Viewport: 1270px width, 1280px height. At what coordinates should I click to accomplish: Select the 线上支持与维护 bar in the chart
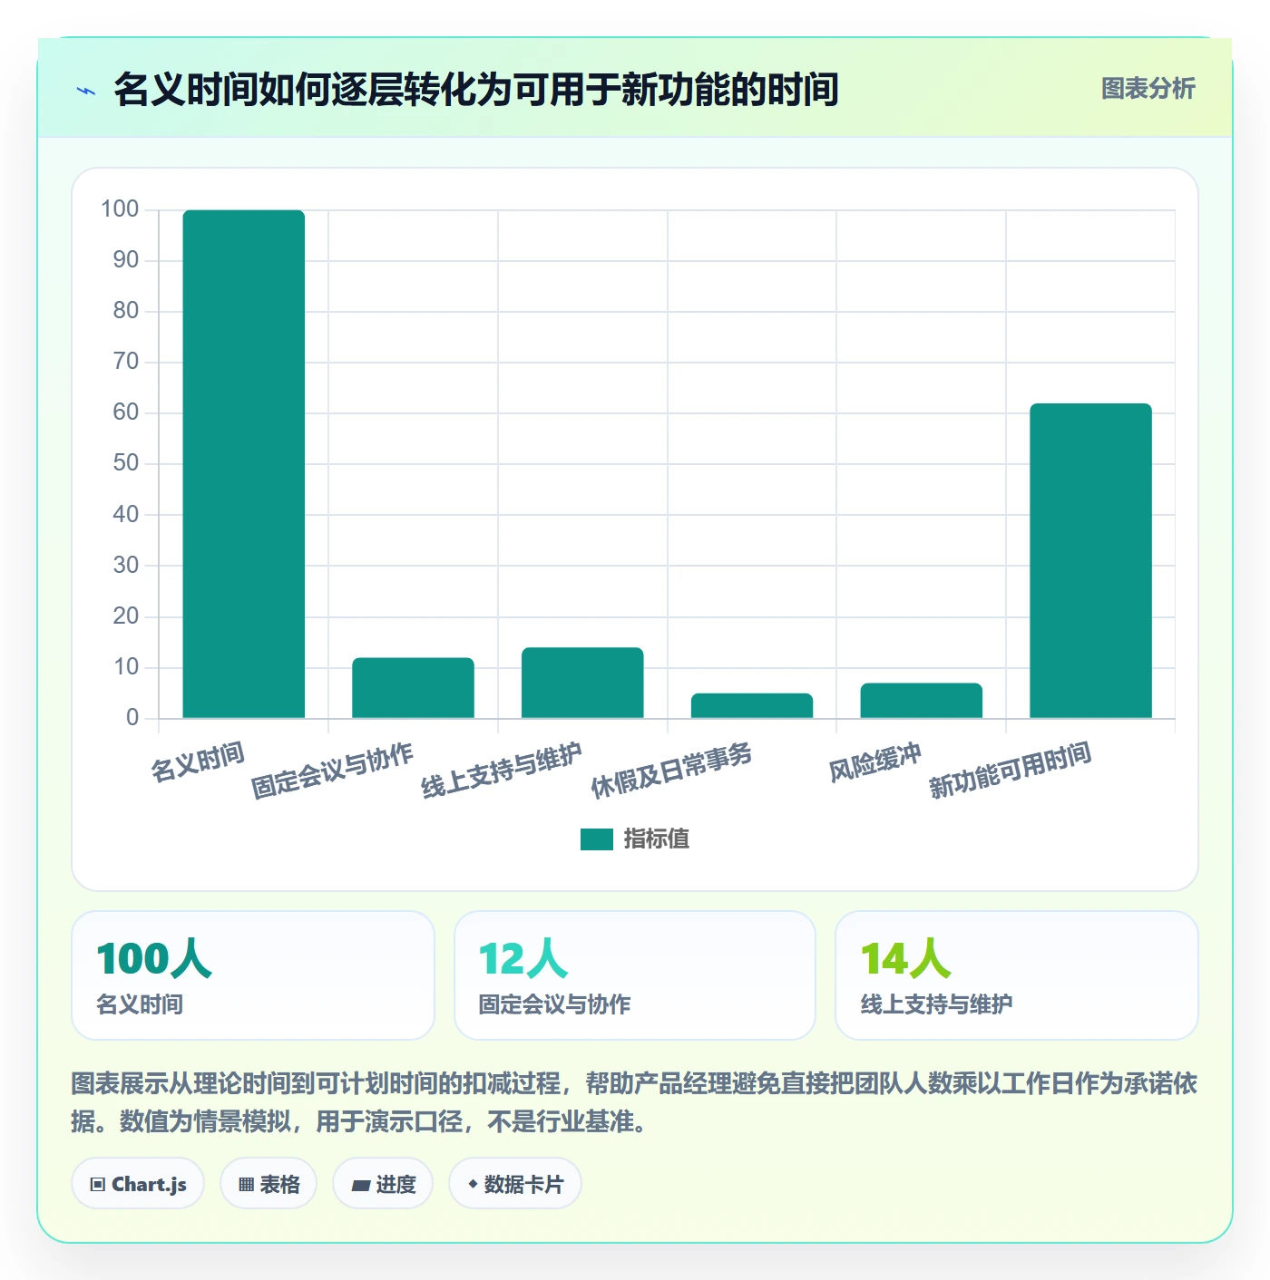tap(582, 683)
